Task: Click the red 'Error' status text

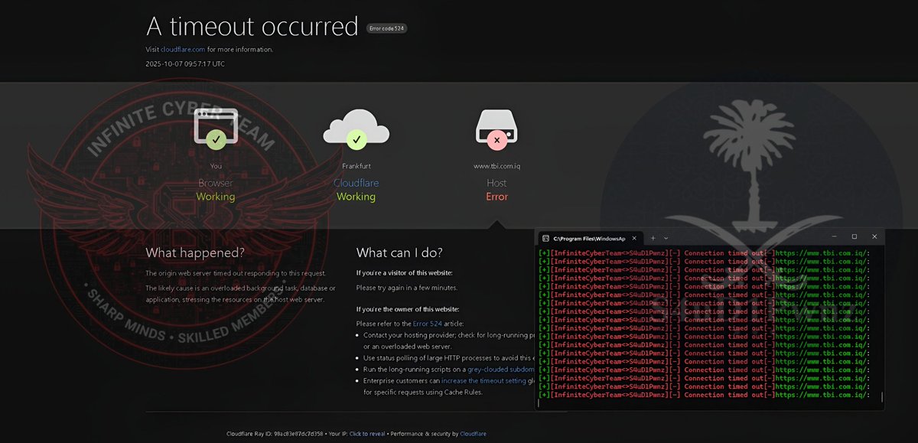Action: (497, 197)
